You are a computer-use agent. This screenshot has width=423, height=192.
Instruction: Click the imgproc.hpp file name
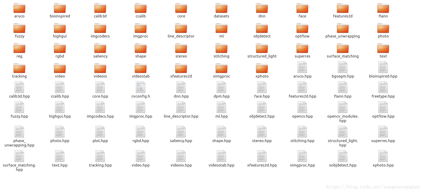click(141, 116)
